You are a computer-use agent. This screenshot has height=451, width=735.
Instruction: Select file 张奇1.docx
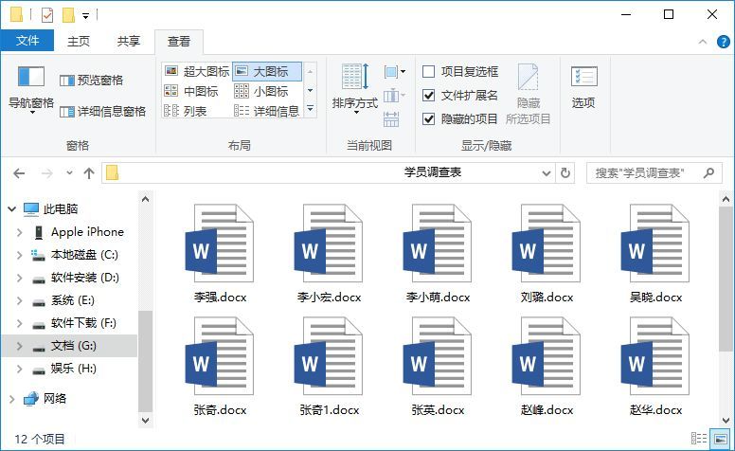click(x=329, y=367)
